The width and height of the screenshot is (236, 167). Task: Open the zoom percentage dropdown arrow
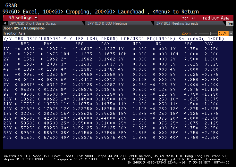point(231,34)
